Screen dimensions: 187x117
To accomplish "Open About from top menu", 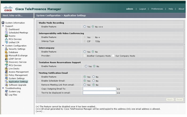I will [181, 9].
